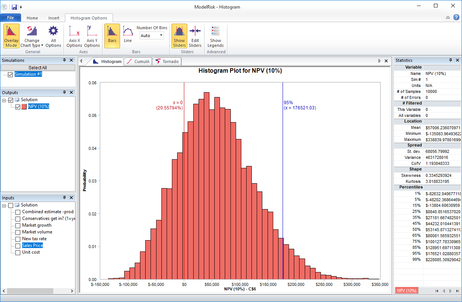The width and height of the screenshot is (462, 302).
Task: Switch to the Tornado tab
Action: pyautogui.click(x=167, y=61)
